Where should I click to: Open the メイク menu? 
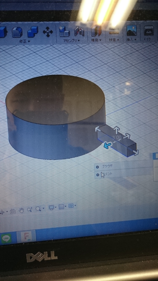pyautogui.click(x=148, y=39)
